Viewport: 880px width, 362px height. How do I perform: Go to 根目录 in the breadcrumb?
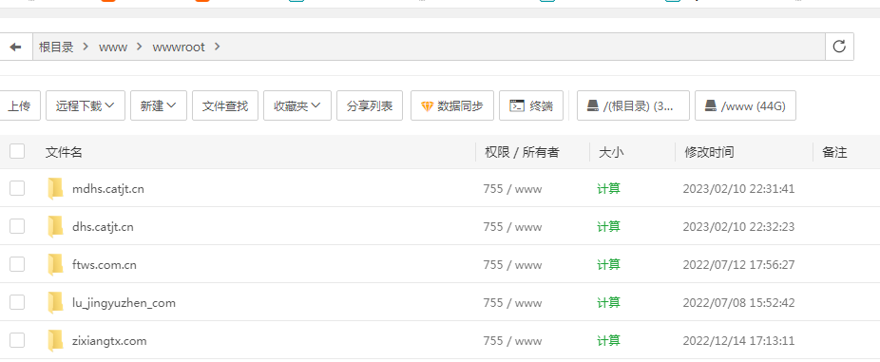tap(56, 48)
